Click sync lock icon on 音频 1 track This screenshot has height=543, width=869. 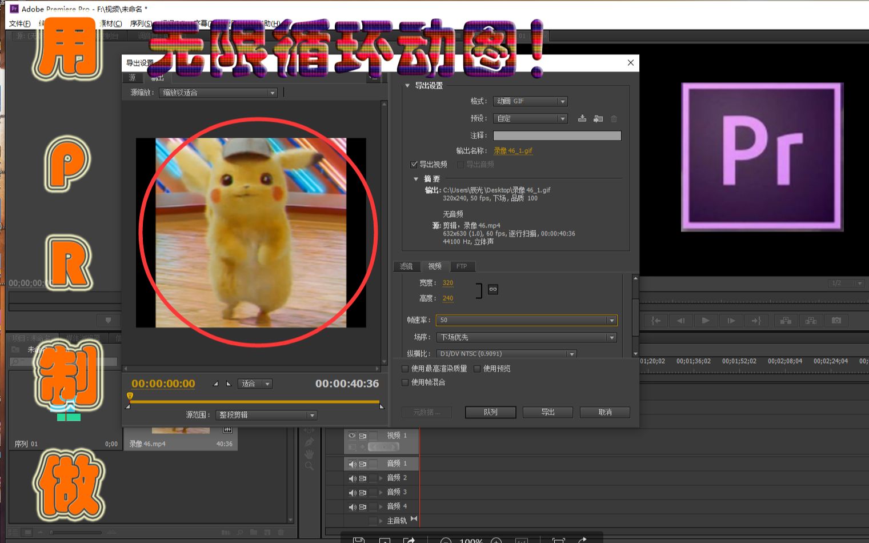tap(362, 464)
